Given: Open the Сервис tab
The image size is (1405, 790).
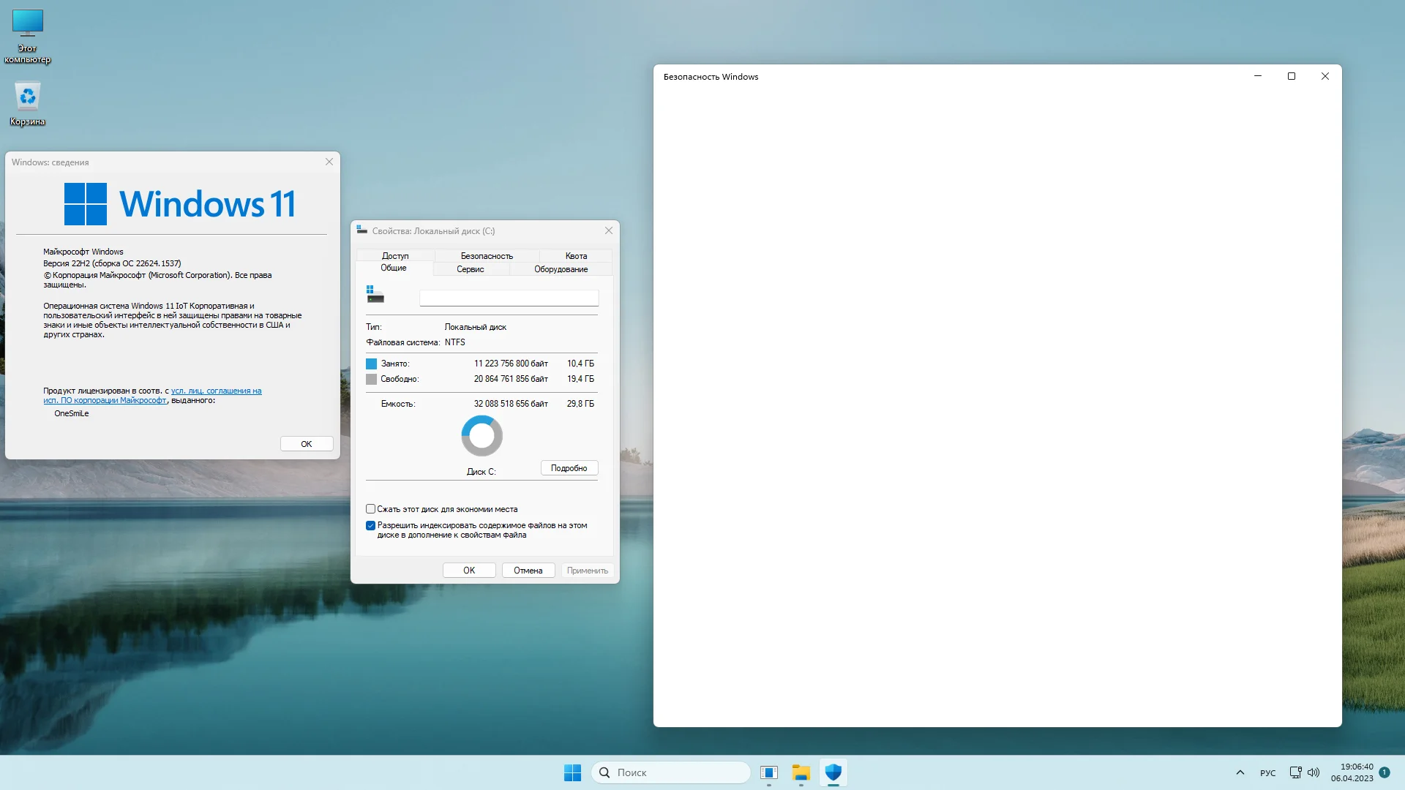Looking at the screenshot, I should (470, 269).
